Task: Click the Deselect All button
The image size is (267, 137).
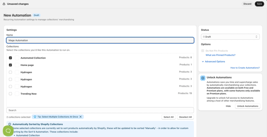Action: point(186,117)
